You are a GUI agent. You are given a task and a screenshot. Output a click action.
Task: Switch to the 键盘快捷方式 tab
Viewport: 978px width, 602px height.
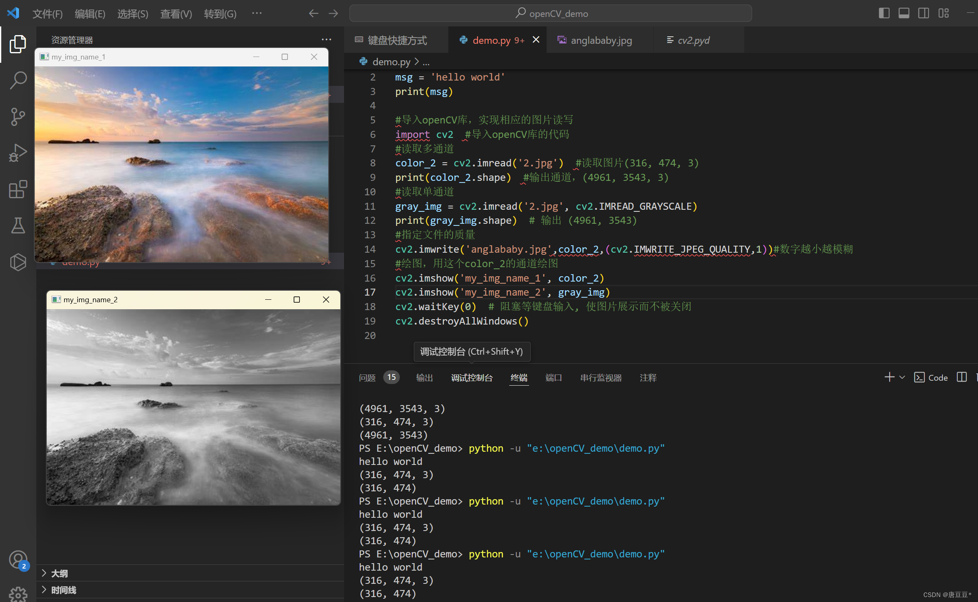click(396, 40)
